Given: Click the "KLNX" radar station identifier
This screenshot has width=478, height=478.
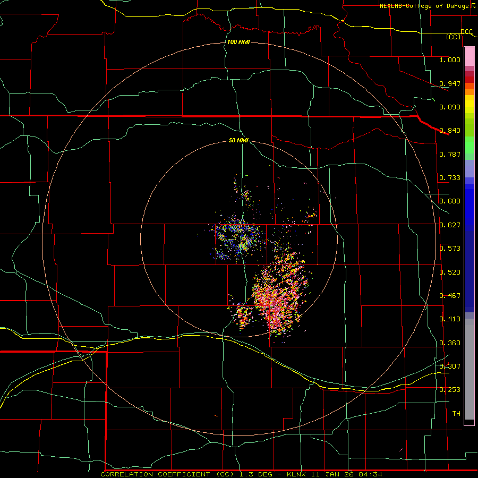Looking at the screenshot, I should (296, 474).
